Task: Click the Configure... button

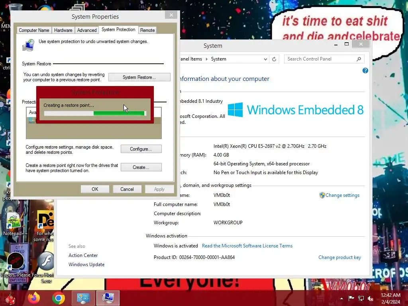Action: [x=141, y=149]
